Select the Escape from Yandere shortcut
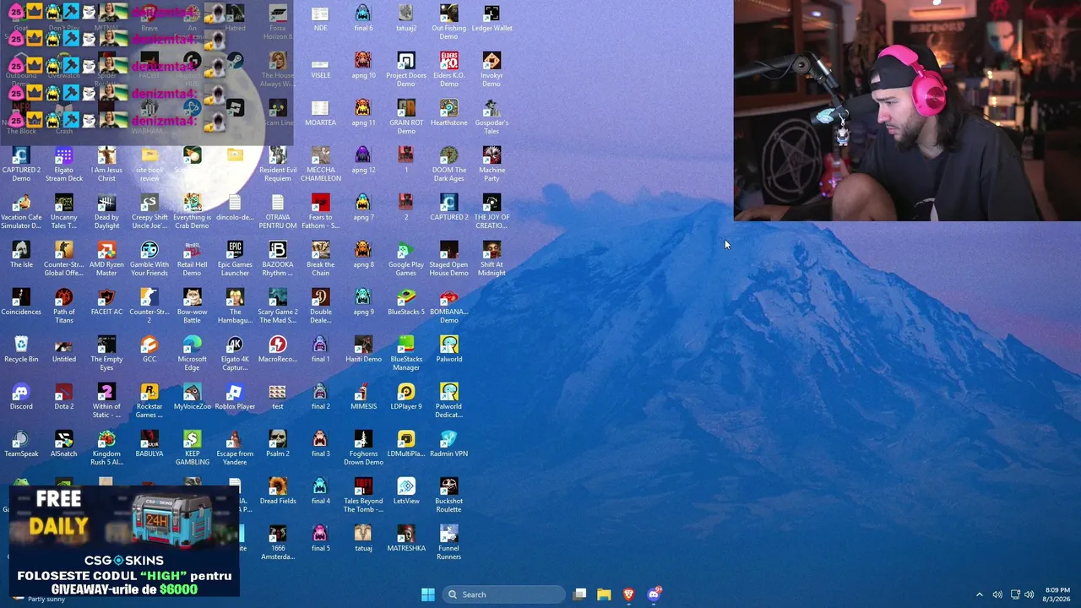The height and width of the screenshot is (608, 1081). tap(235, 448)
